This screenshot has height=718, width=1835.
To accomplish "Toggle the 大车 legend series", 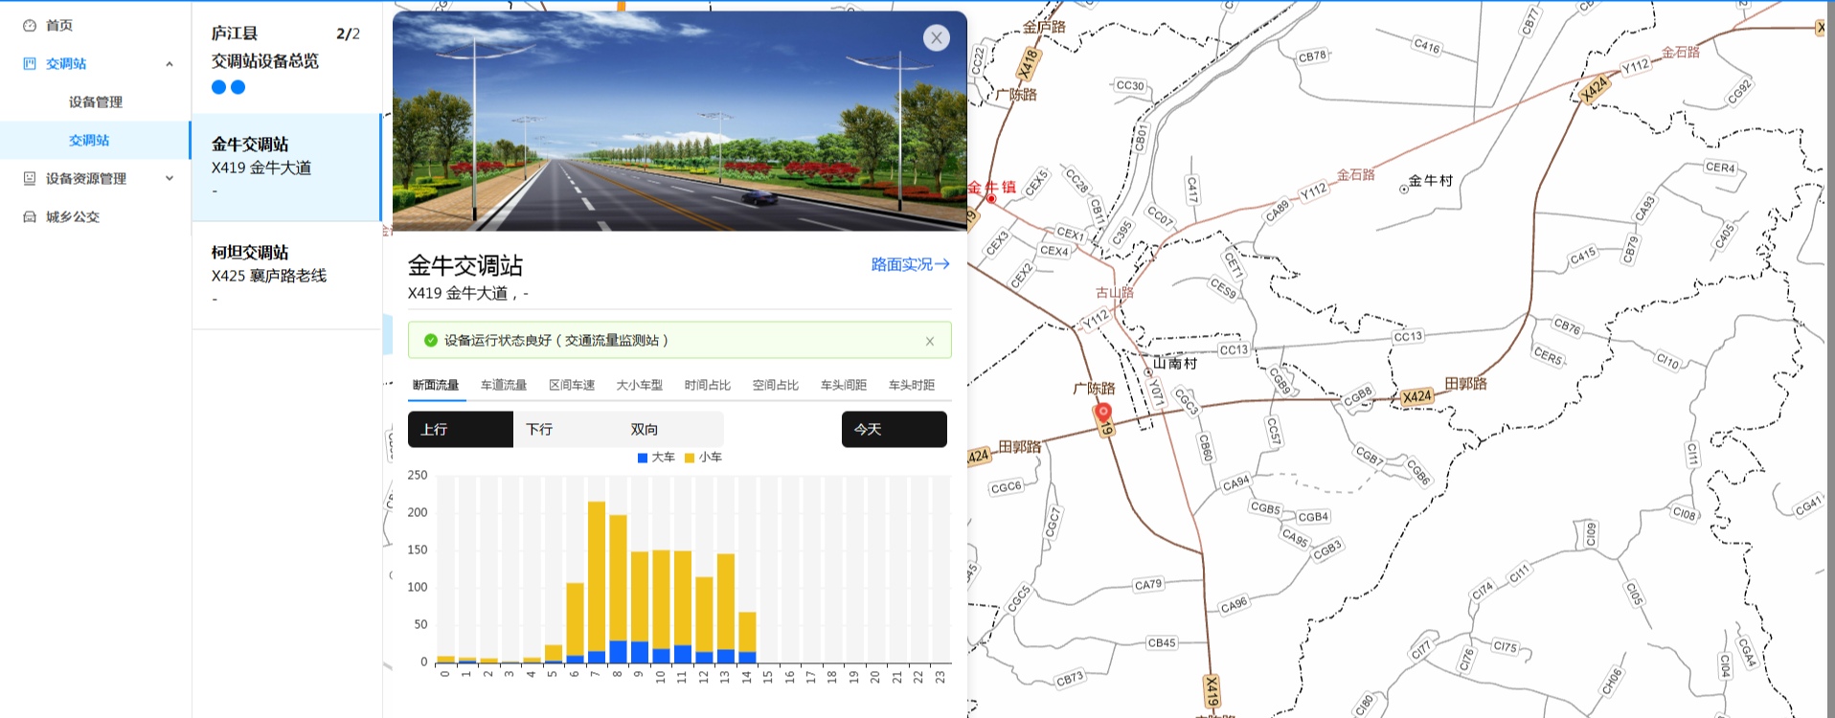I will pos(656,458).
